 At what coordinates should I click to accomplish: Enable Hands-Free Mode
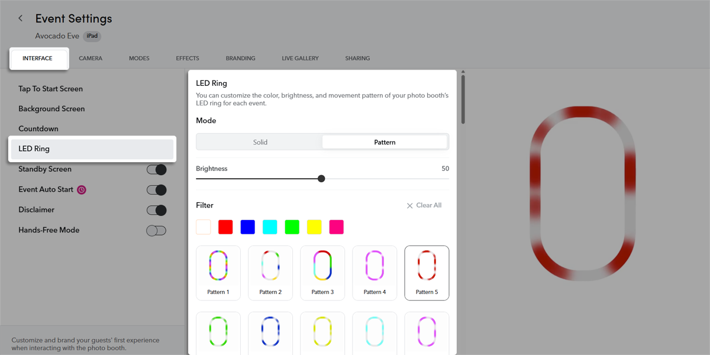pyautogui.click(x=156, y=230)
